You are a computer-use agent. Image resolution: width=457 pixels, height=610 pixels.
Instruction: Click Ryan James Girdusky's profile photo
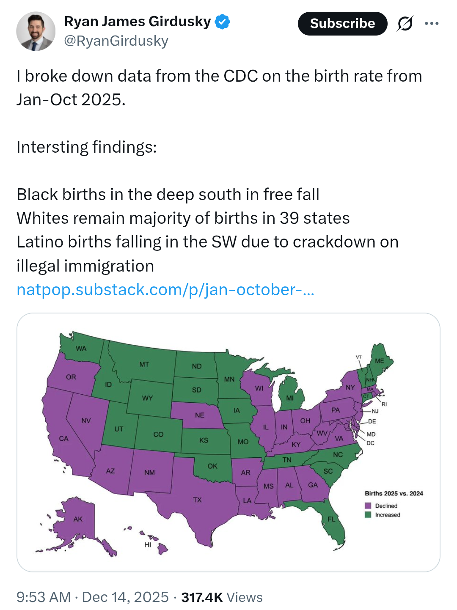(36, 31)
